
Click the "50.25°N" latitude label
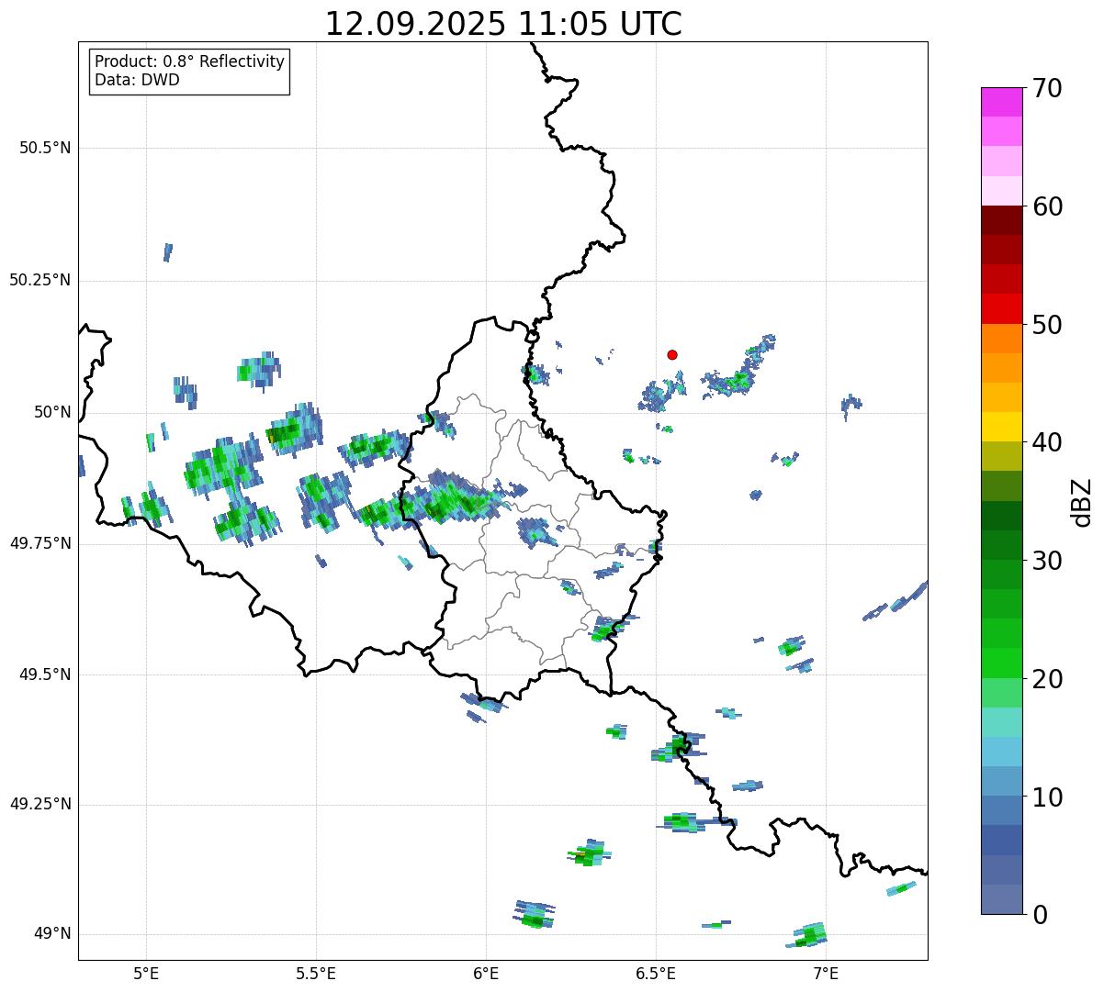pyautogui.click(x=40, y=280)
